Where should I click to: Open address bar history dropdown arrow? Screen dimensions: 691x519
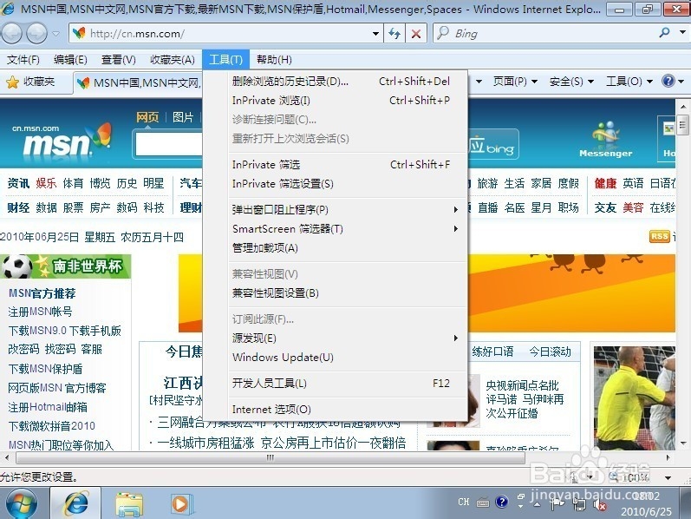pyautogui.click(x=375, y=34)
